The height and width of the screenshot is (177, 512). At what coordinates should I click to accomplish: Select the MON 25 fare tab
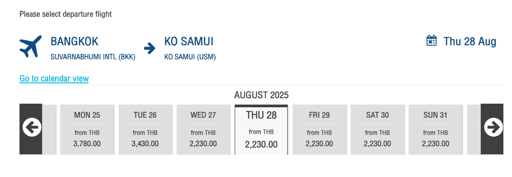click(x=87, y=129)
